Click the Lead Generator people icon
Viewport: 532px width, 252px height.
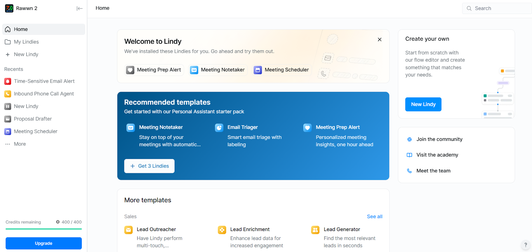click(x=315, y=230)
